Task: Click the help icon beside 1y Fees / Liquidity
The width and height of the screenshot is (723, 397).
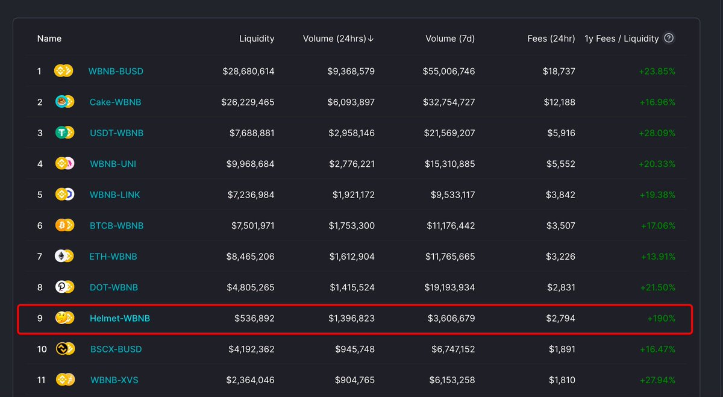Action: 669,38
